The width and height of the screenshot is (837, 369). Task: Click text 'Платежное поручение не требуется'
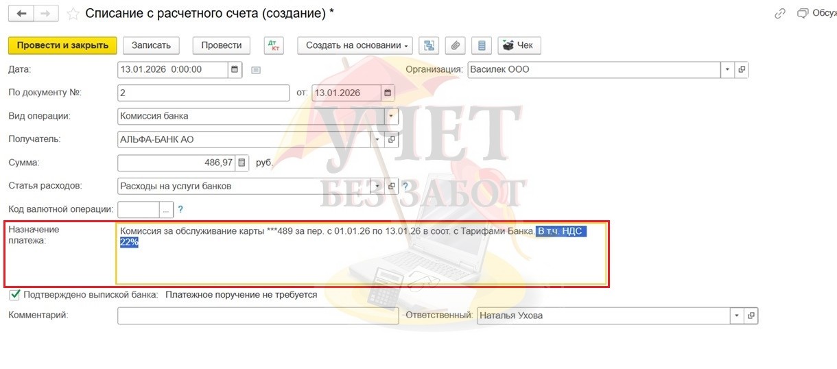[241, 294]
